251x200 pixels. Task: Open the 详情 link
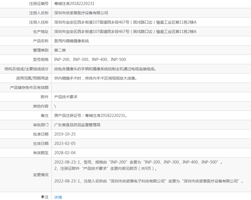(58, 197)
